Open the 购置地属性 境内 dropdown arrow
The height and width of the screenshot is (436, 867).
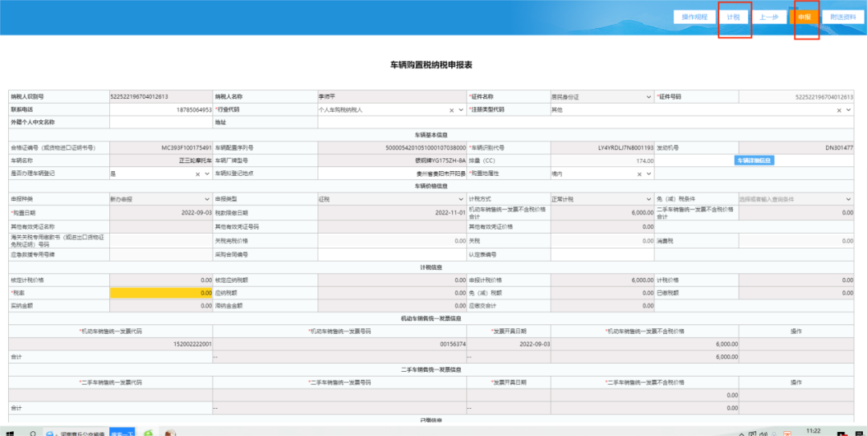tap(649, 173)
